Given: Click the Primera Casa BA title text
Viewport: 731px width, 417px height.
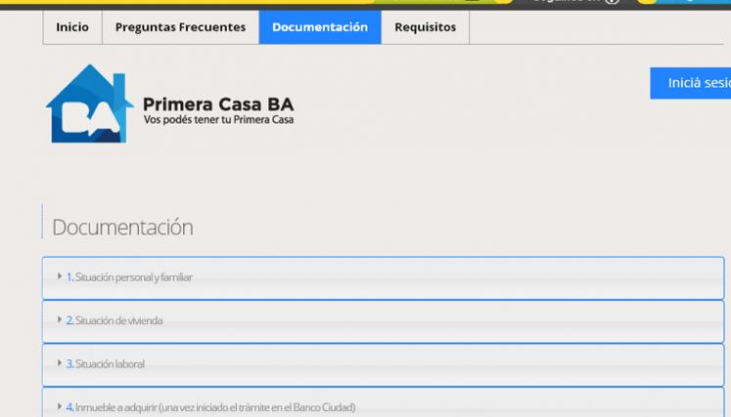Looking at the screenshot, I should click(217, 104).
